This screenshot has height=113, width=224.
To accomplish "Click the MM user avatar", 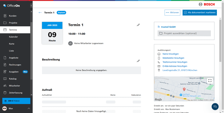I will 4,108.
